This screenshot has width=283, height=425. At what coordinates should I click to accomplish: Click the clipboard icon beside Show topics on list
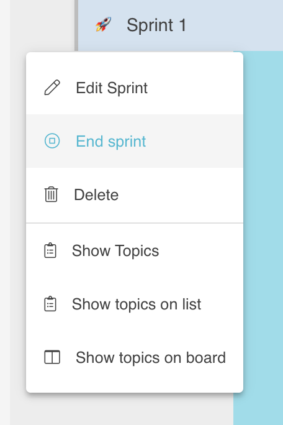click(50, 304)
